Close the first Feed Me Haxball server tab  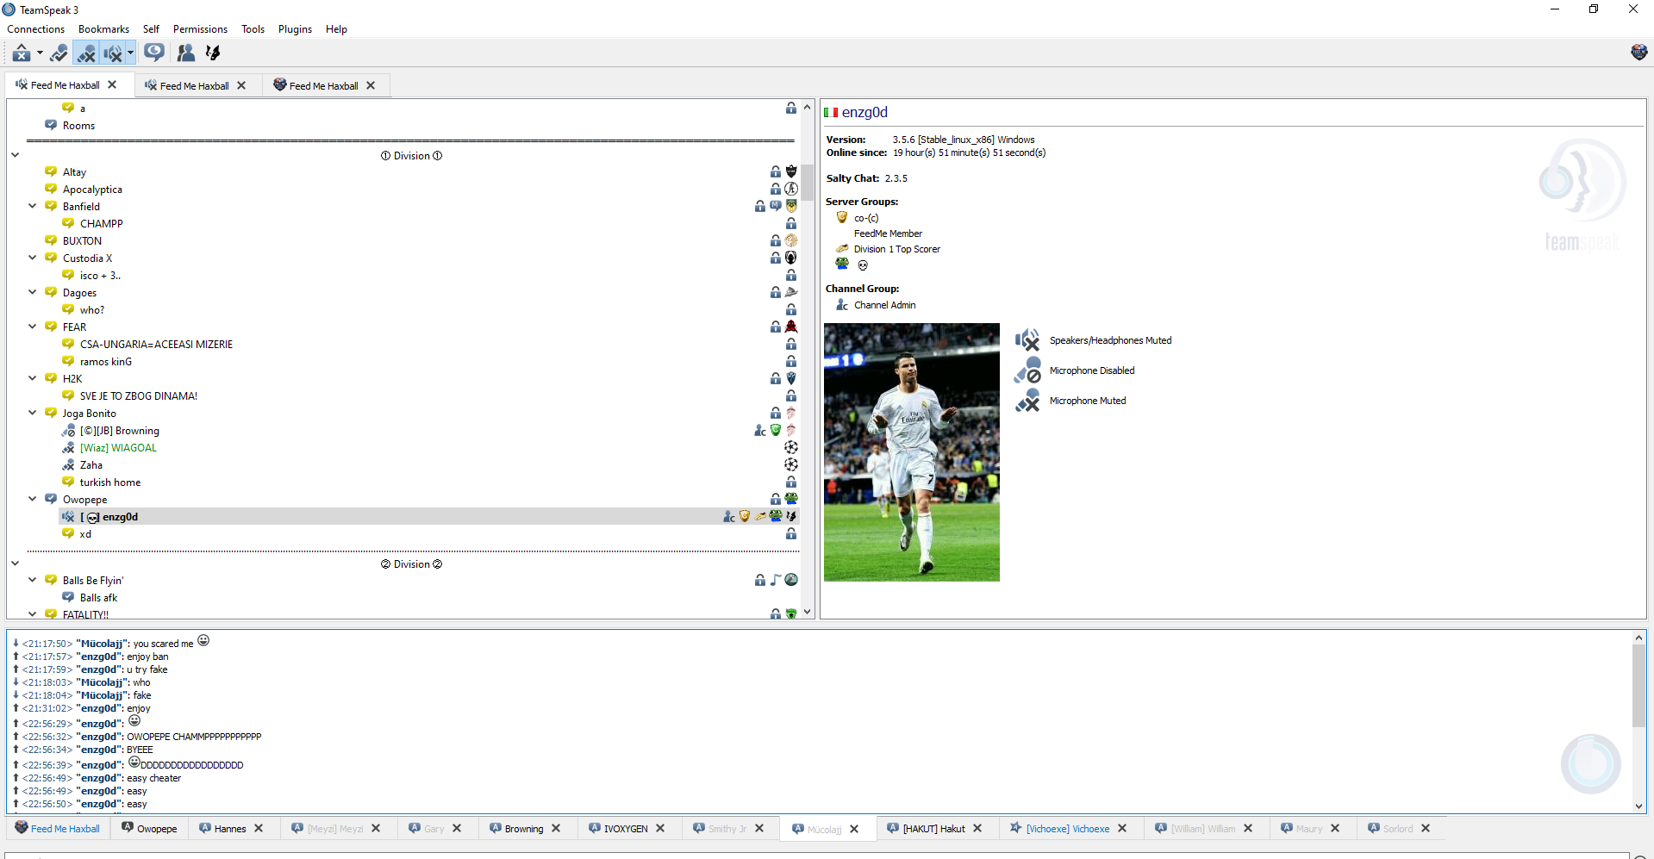click(x=112, y=85)
